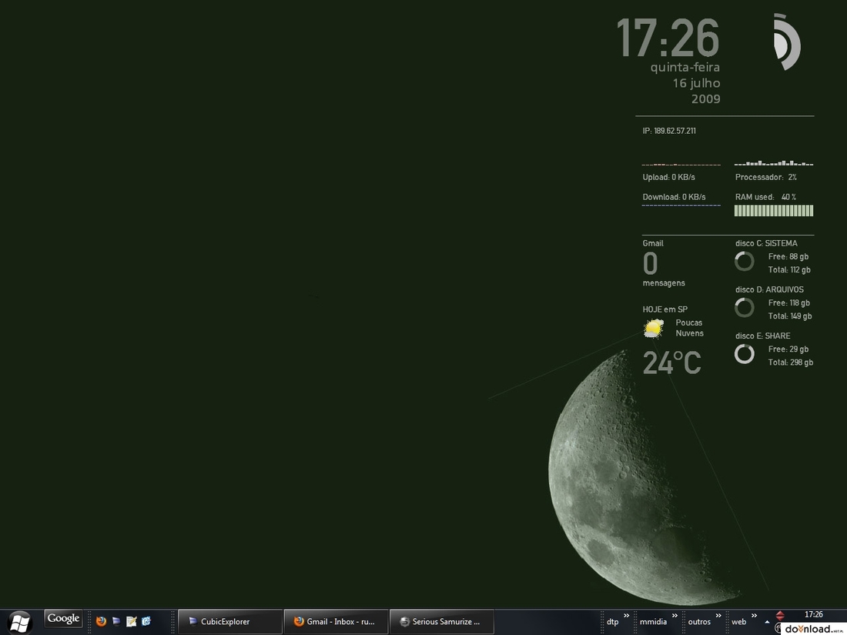Show hidden tray icons with the up arrow
The image size is (847, 635).
[767, 622]
